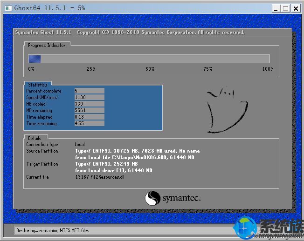Click the 'Ghost64 11.5.1 - 5%' window title
This screenshot has height=241, width=304.
click(x=49, y=8)
